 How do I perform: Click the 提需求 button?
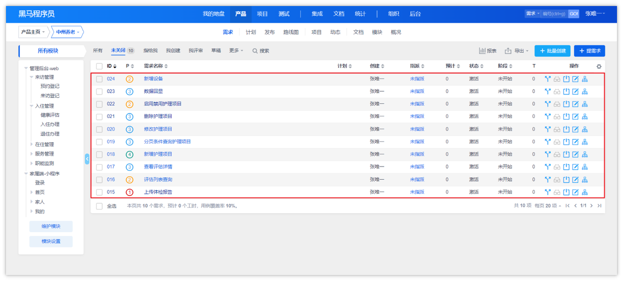589,51
